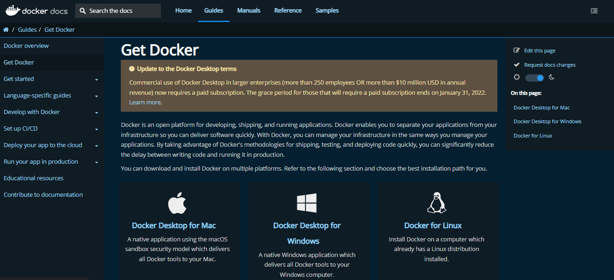Viewport: 614px width, 280px height.
Task: Open the right sidebar menu icon
Action: (x=594, y=11)
